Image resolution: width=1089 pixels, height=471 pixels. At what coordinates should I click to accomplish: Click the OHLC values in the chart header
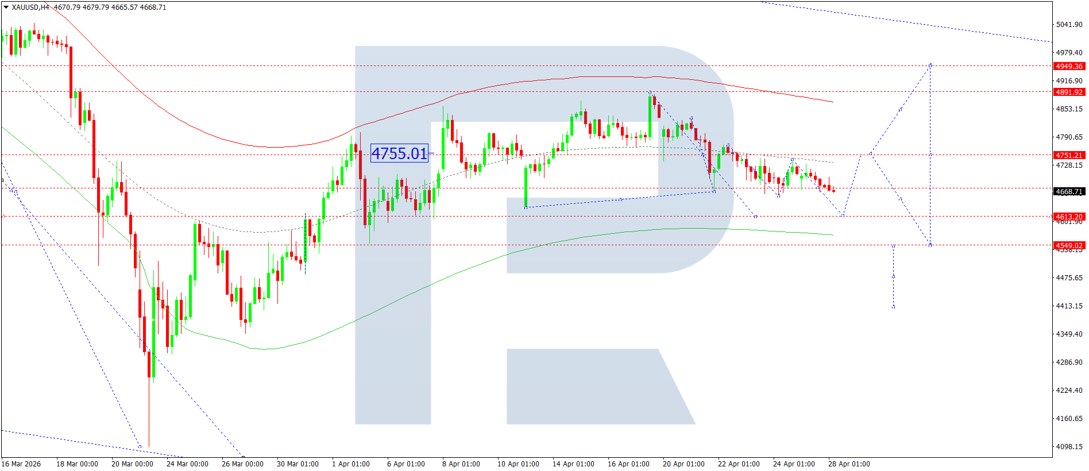pyautogui.click(x=110, y=7)
